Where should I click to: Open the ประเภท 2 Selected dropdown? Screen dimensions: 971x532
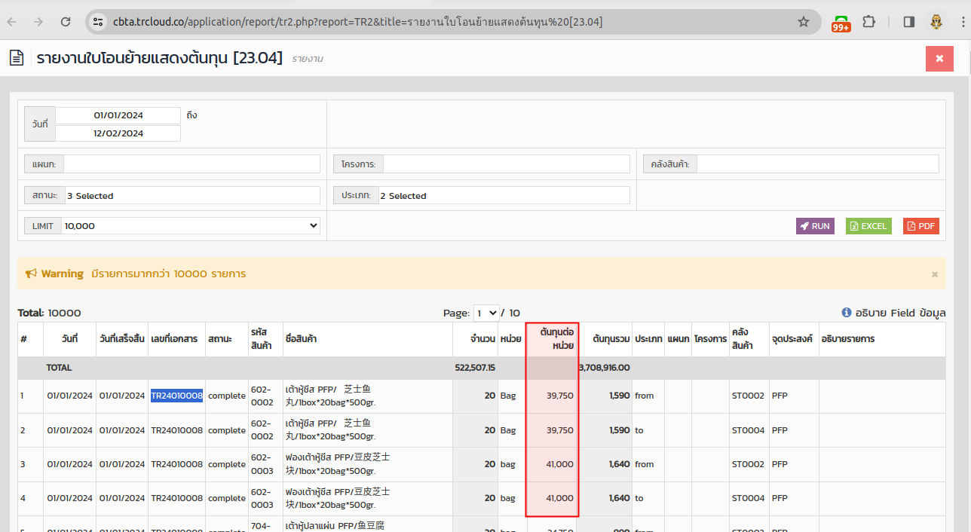point(504,195)
